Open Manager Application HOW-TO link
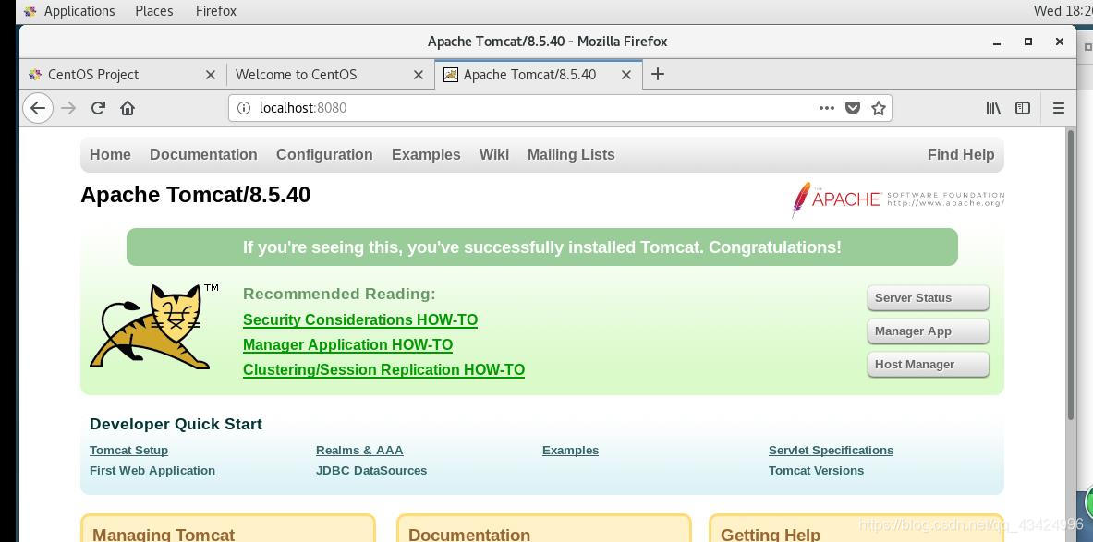1093x542 pixels. (347, 344)
